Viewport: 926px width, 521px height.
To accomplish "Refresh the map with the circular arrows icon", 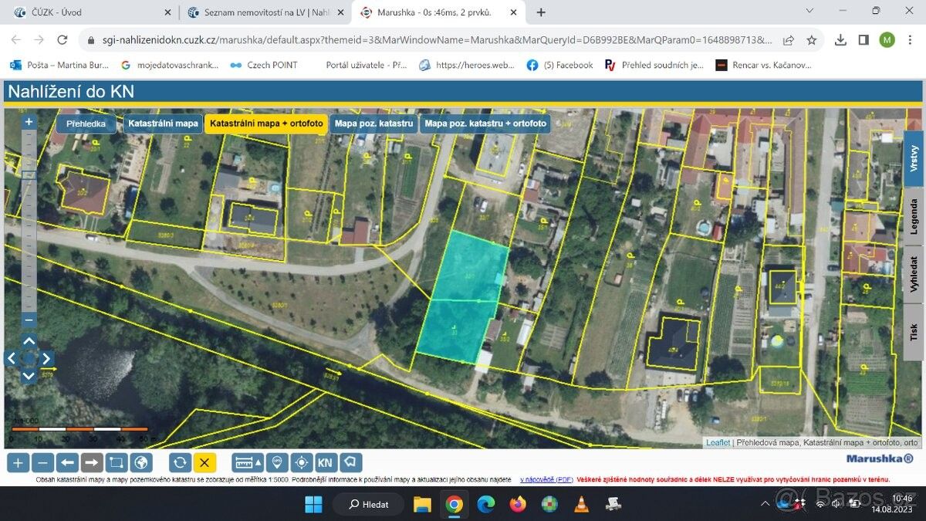I will [180, 462].
